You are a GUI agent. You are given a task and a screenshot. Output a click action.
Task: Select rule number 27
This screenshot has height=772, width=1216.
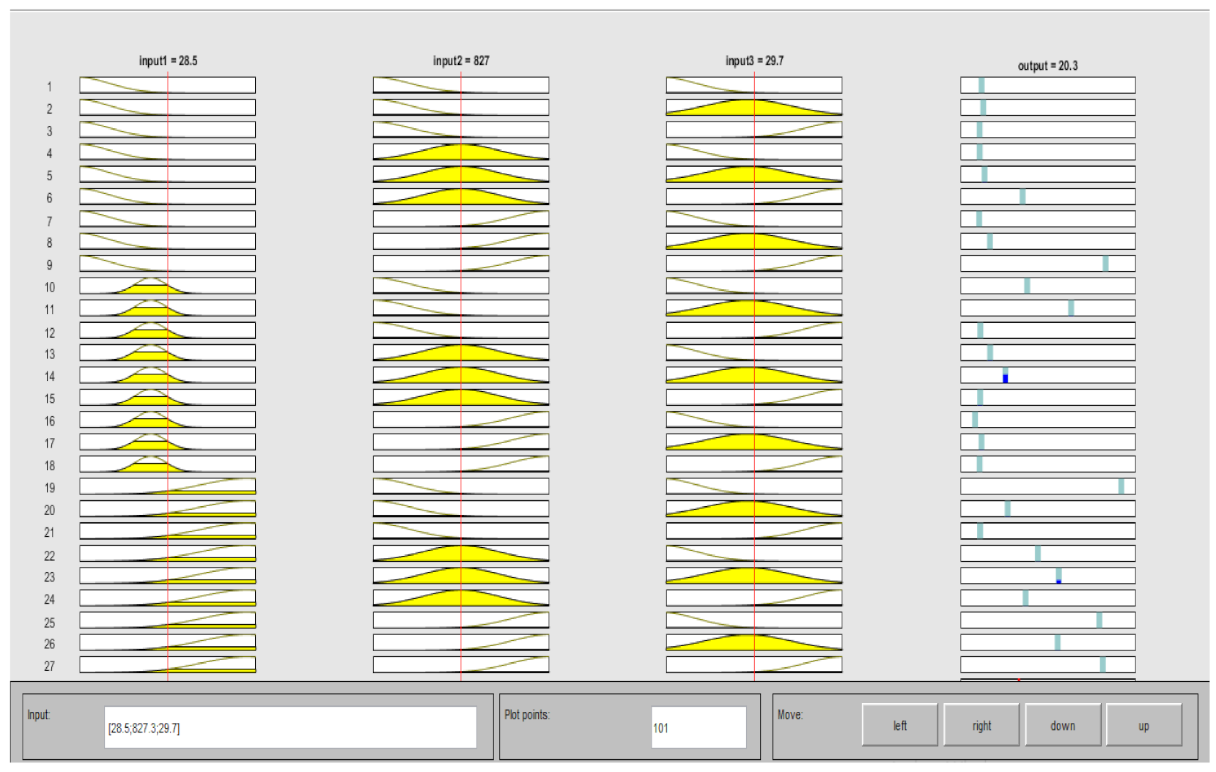50,666
